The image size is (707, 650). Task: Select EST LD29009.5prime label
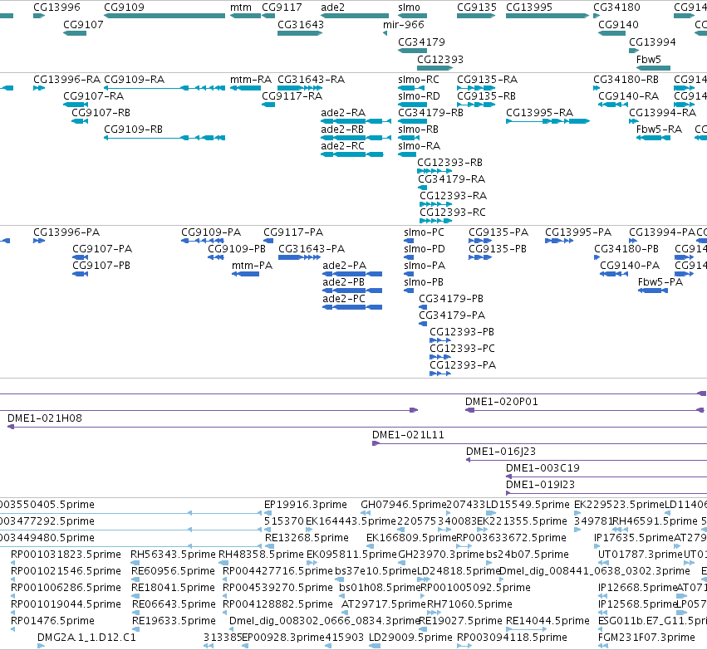(410, 638)
